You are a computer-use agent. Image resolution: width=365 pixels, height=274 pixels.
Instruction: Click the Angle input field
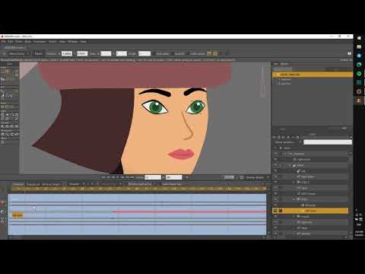click(144, 53)
